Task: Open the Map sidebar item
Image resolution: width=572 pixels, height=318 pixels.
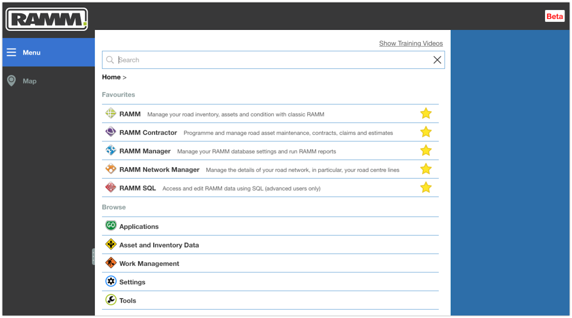Action: (49, 81)
